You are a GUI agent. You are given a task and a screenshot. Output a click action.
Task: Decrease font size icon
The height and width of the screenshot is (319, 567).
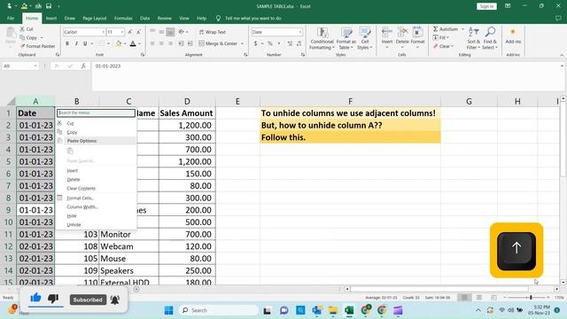tap(138, 32)
